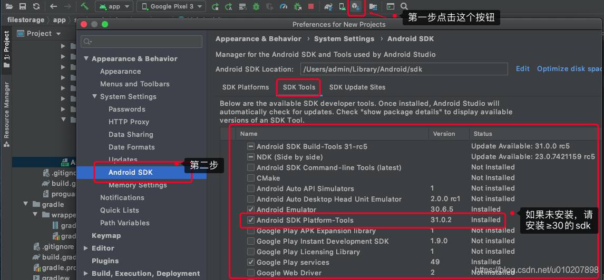Open the HTTP Proxy settings page

[129, 122]
